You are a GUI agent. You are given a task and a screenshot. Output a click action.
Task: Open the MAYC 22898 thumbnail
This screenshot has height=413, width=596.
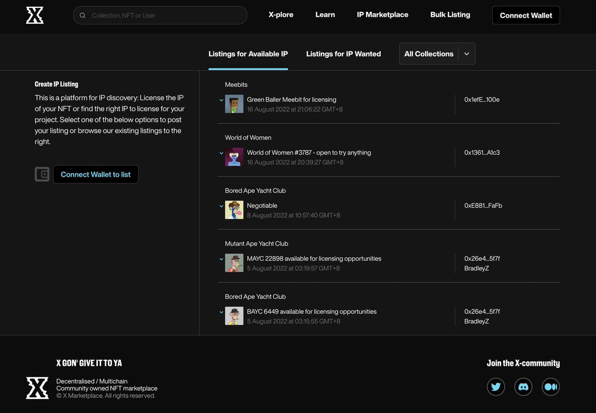click(x=234, y=263)
